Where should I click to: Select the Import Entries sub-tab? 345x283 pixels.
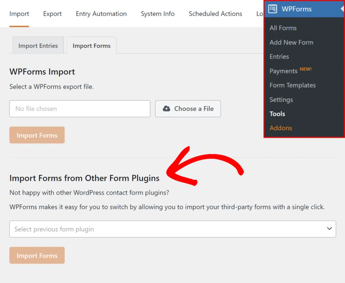pos(38,45)
